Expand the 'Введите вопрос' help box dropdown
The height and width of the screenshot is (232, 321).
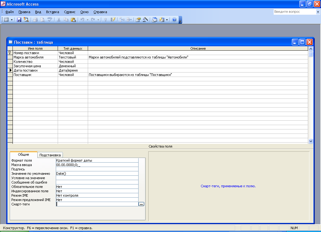pos(318,12)
